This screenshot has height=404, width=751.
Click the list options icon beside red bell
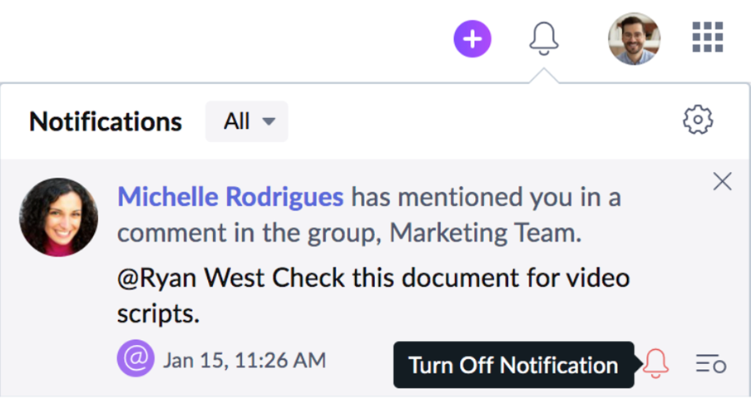711,363
